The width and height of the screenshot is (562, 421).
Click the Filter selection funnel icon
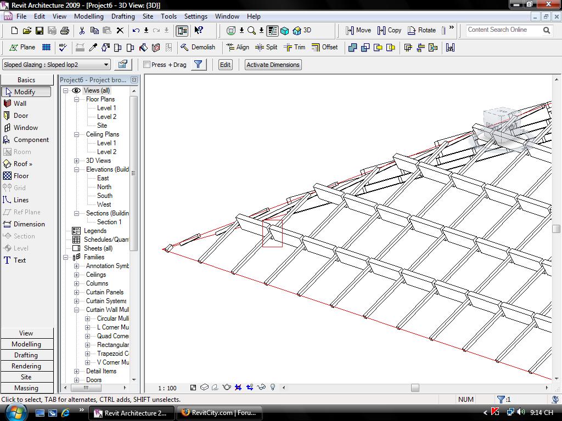coord(198,65)
